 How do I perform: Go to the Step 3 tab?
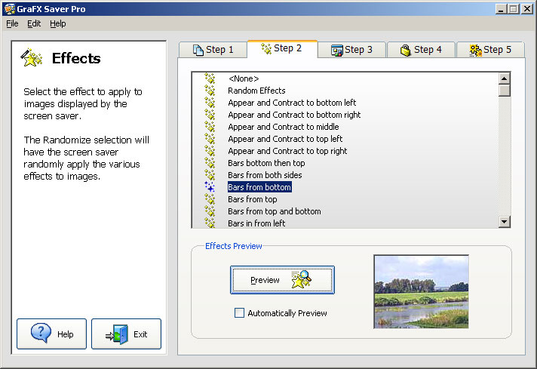click(351, 50)
